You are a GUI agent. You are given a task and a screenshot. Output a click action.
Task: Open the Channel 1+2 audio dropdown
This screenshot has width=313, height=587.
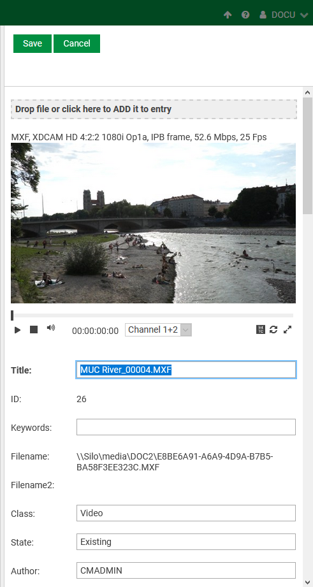[x=158, y=330]
